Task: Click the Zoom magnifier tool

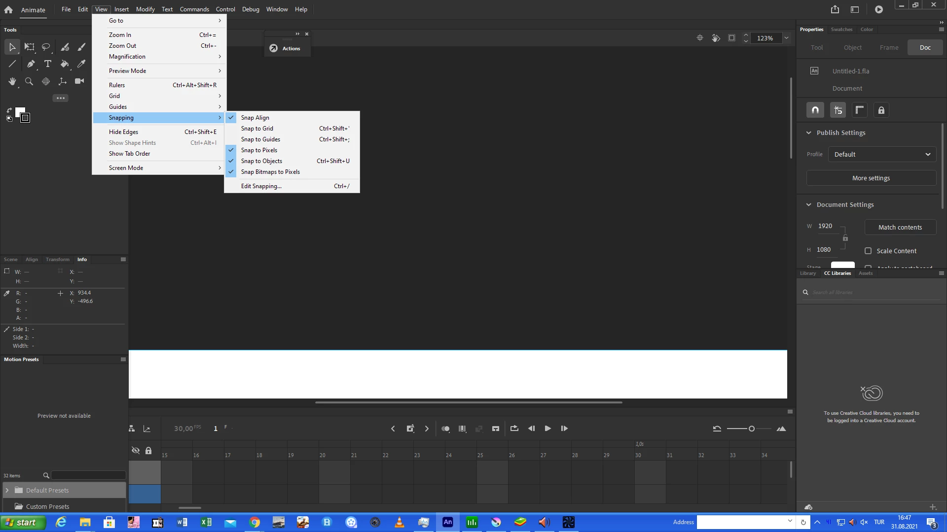Action: click(x=29, y=81)
